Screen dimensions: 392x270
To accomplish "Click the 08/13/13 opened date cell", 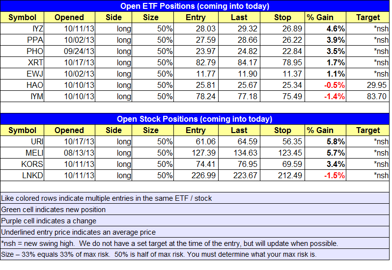I will coord(69,153).
